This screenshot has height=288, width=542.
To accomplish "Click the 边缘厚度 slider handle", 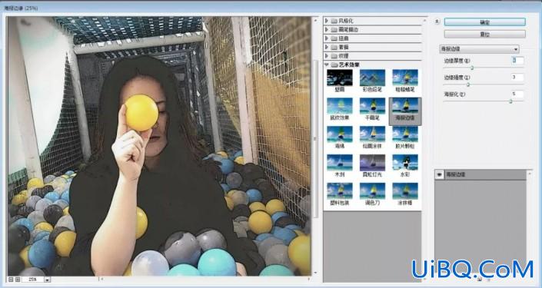I will click(x=472, y=68).
